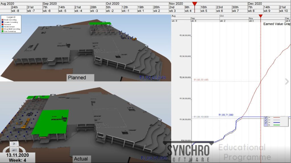This screenshot has width=291, height=163.
Task: Toggle the AC line checkbox
Action: click(x=265, y=123)
